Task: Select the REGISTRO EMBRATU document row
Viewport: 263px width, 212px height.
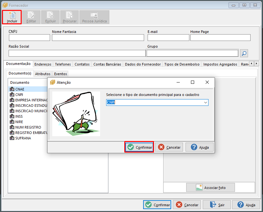Action: tap(28, 133)
